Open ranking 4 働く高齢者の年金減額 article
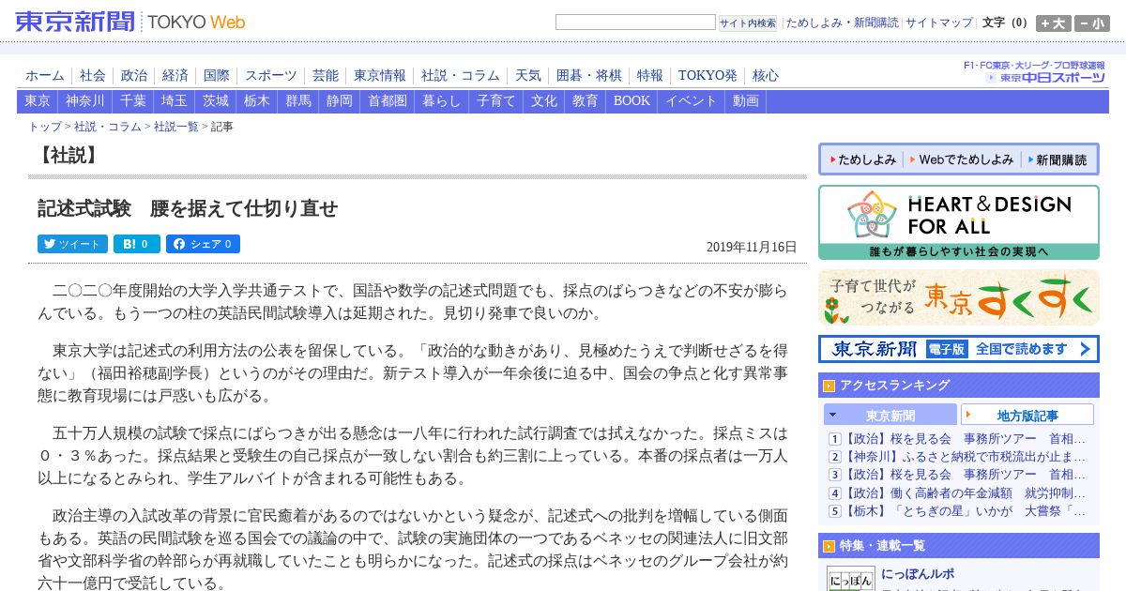 966,492
